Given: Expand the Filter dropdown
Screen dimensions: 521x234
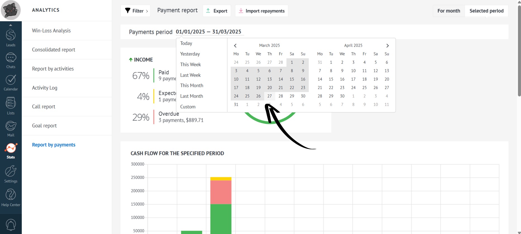Looking at the screenshot, I should pos(136,11).
